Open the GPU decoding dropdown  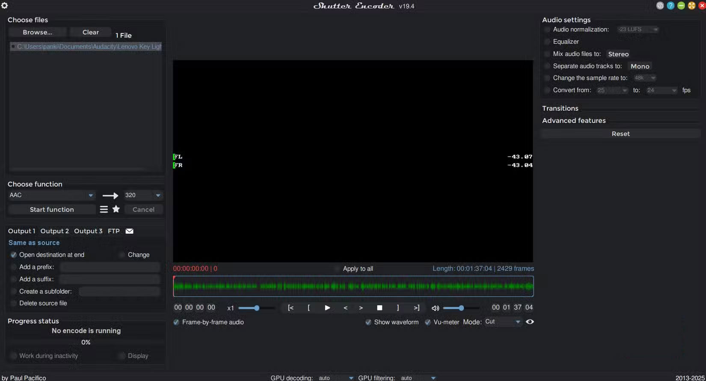coord(336,378)
